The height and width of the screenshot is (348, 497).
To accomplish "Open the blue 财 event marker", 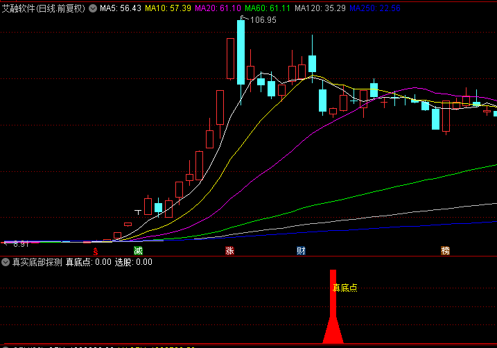I will (x=301, y=251).
